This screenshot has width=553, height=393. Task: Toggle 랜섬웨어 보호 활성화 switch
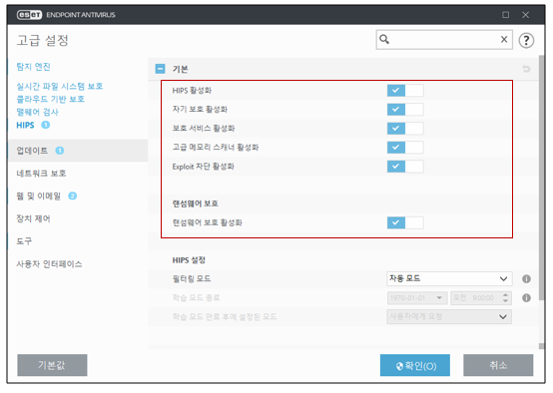click(405, 222)
